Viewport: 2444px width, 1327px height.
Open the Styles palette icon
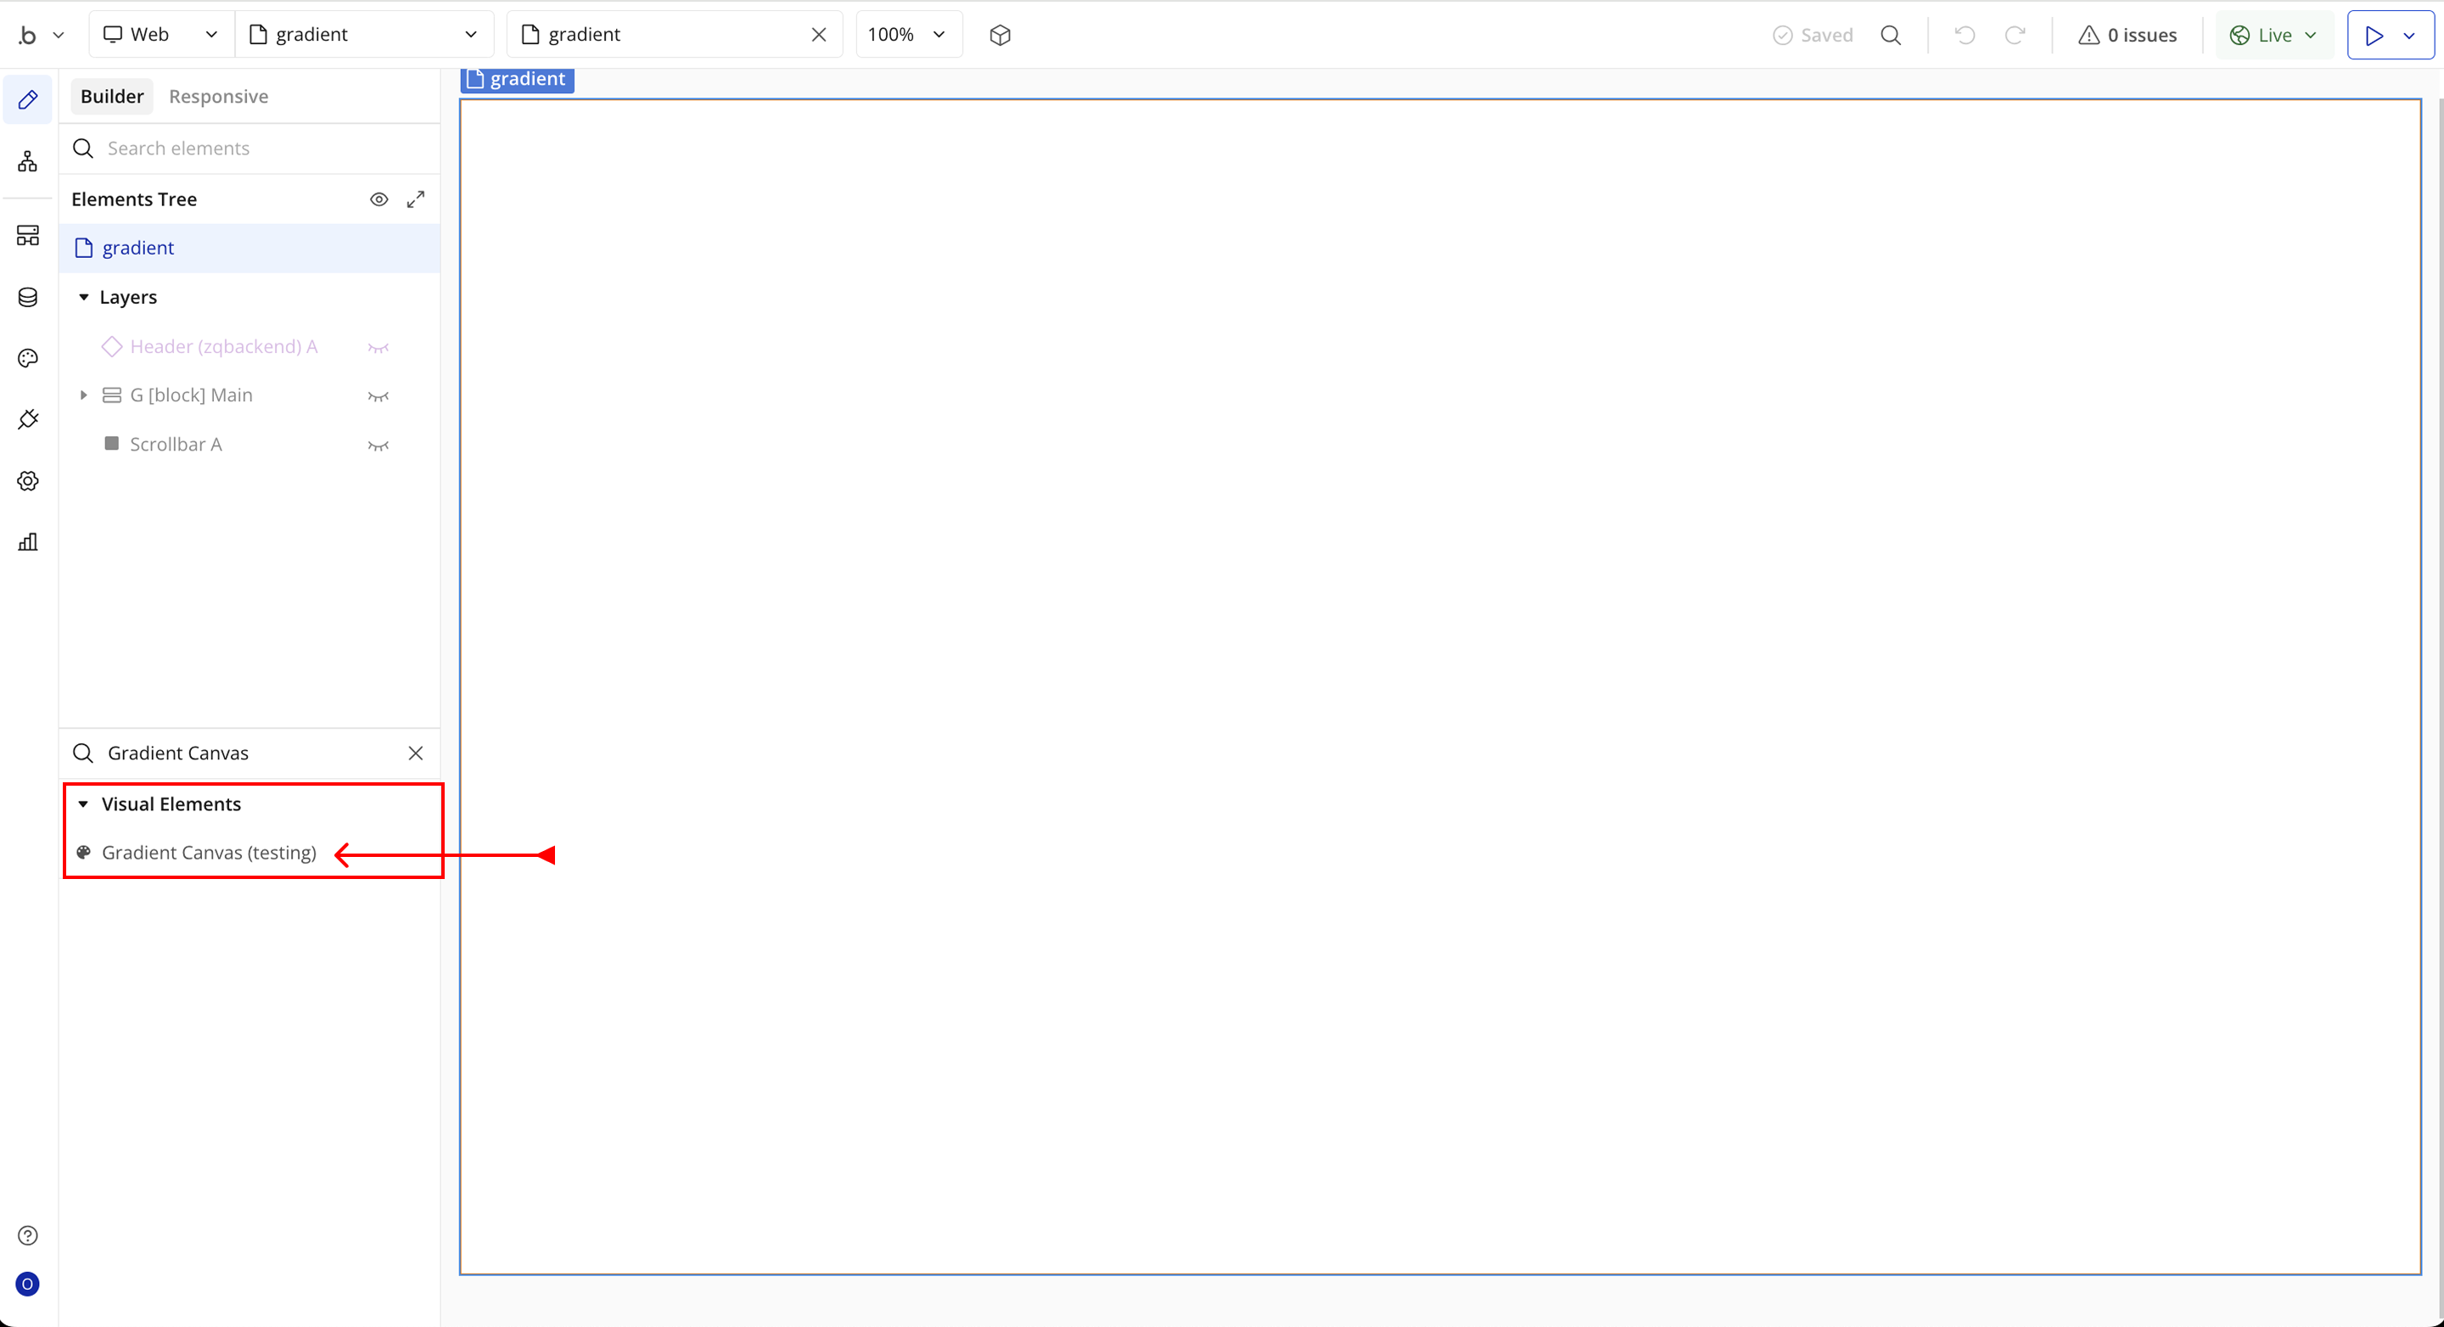(27, 359)
